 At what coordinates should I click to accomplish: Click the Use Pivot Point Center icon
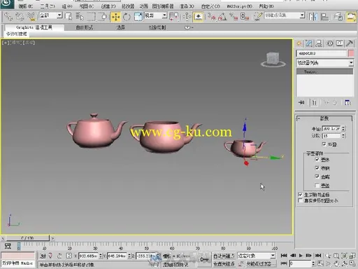click(x=174, y=17)
